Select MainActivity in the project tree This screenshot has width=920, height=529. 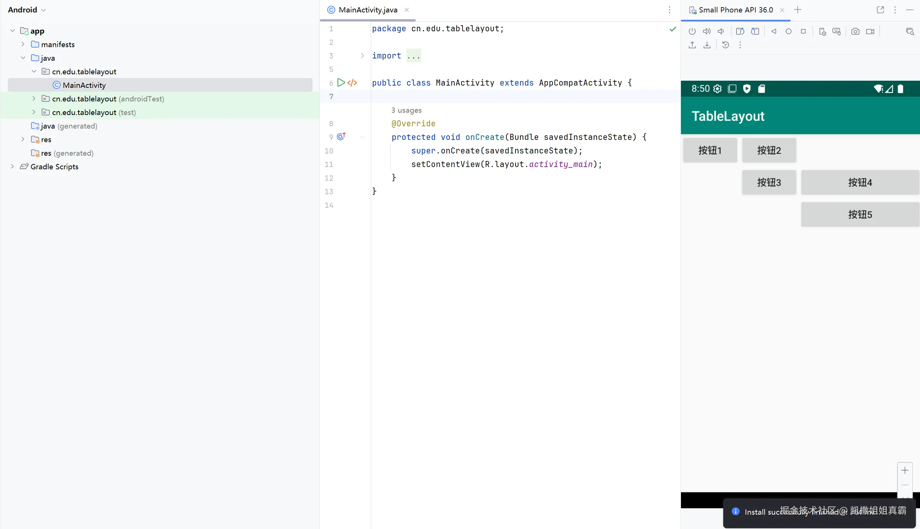(84, 85)
